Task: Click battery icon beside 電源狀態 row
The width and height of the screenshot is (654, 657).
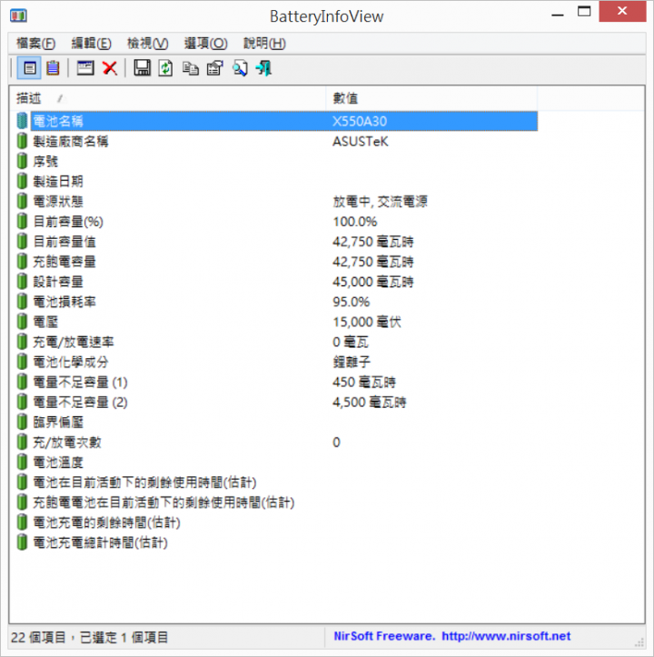Action: 22,202
